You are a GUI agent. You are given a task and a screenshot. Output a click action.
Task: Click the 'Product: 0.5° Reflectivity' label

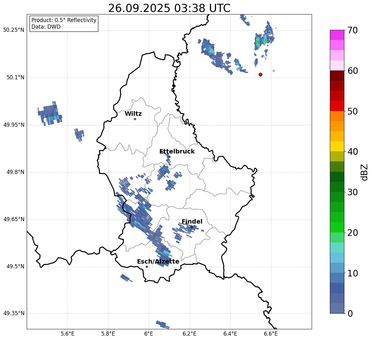64,20
